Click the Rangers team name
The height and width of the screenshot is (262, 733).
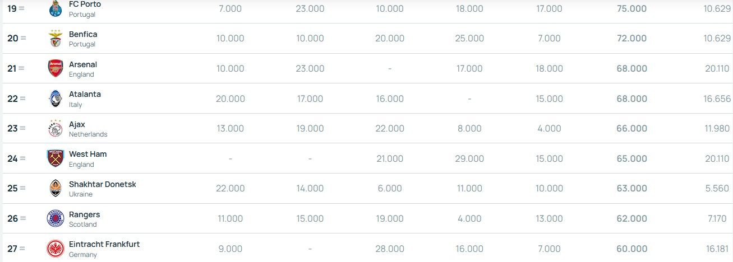click(84, 214)
